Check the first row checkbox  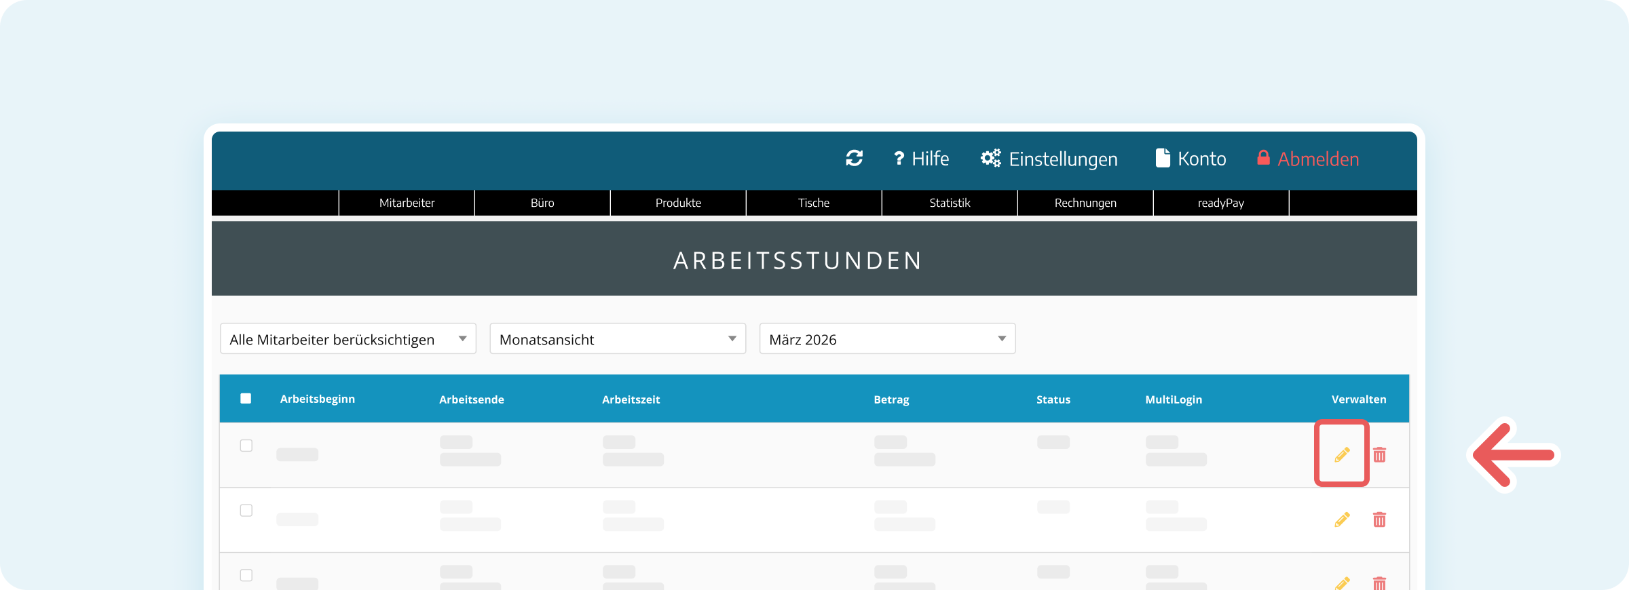pos(246,446)
